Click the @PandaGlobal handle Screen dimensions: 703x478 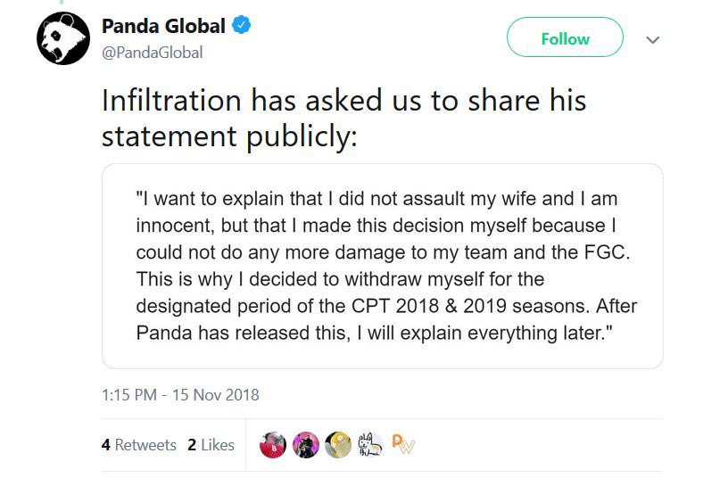[153, 53]
